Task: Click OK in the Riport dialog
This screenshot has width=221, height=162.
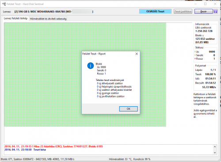Action: point(129,109)
